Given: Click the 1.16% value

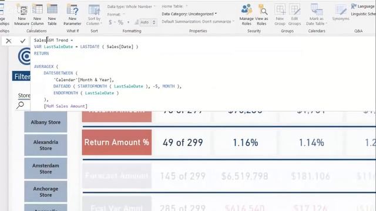Looking at the screenshot, I should pos(246,142).
